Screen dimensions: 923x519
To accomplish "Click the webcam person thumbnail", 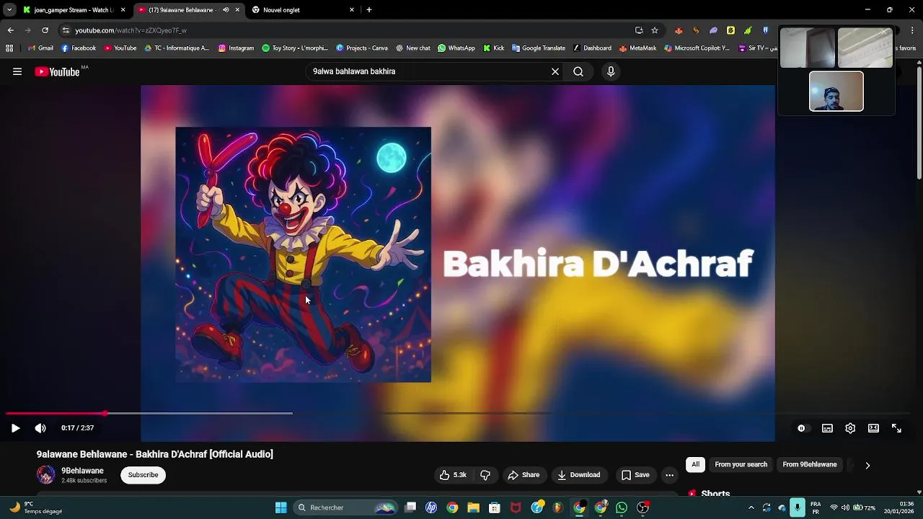I will coord(836,92).
